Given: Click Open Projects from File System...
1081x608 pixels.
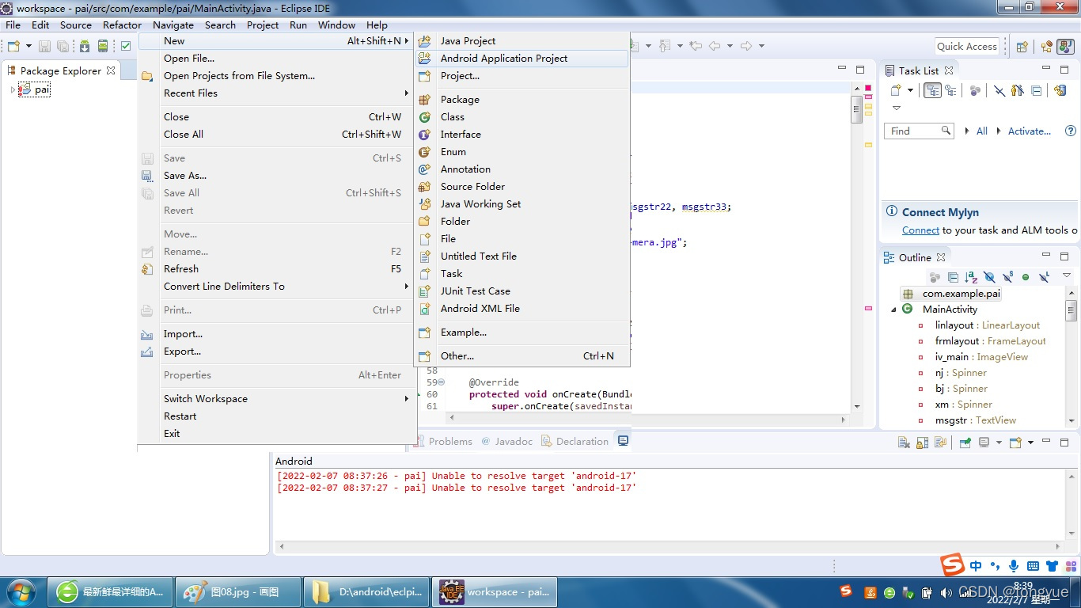Looking at the screenshot, I should 276,76.
